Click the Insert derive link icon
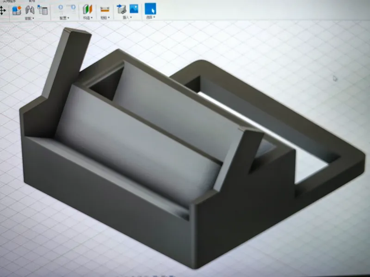This screenshot has width=370, height=277. click(x=122, y=9)
